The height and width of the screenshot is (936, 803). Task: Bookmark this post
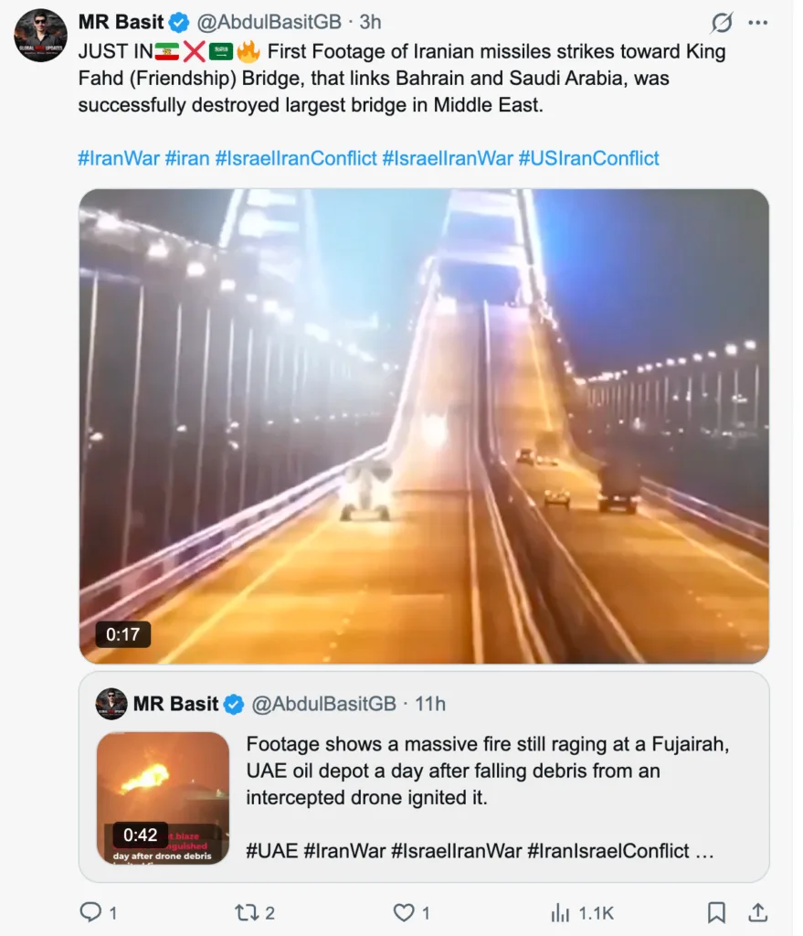[717, 911]
